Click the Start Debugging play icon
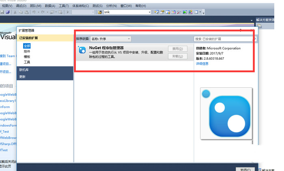This screenshot has width=284, height=171. 68,12
